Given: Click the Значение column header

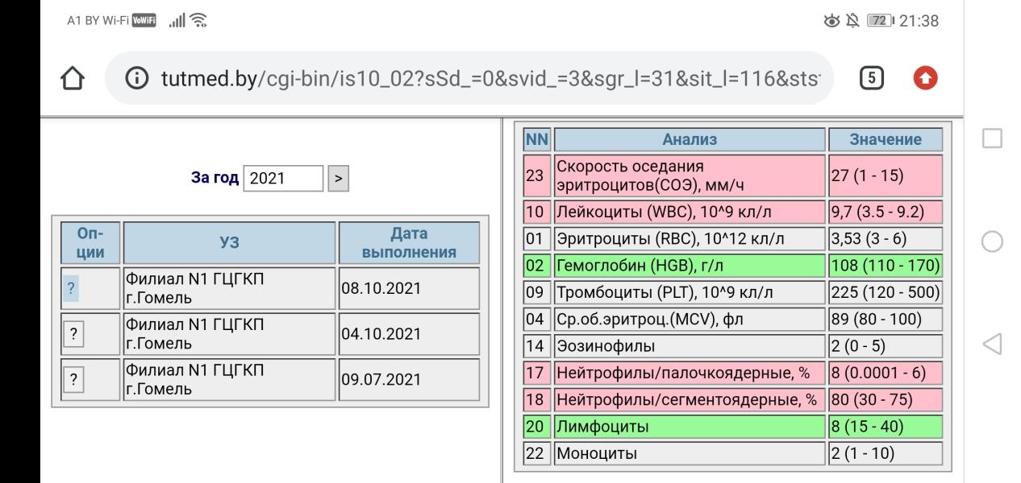Looking at the screenshot, I should [886, 139].
